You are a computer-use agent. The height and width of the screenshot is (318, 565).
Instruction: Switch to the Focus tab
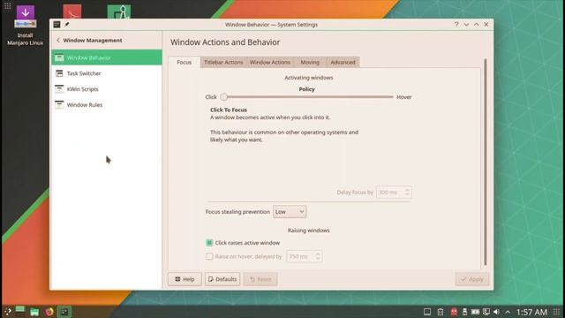coord(185,63)
